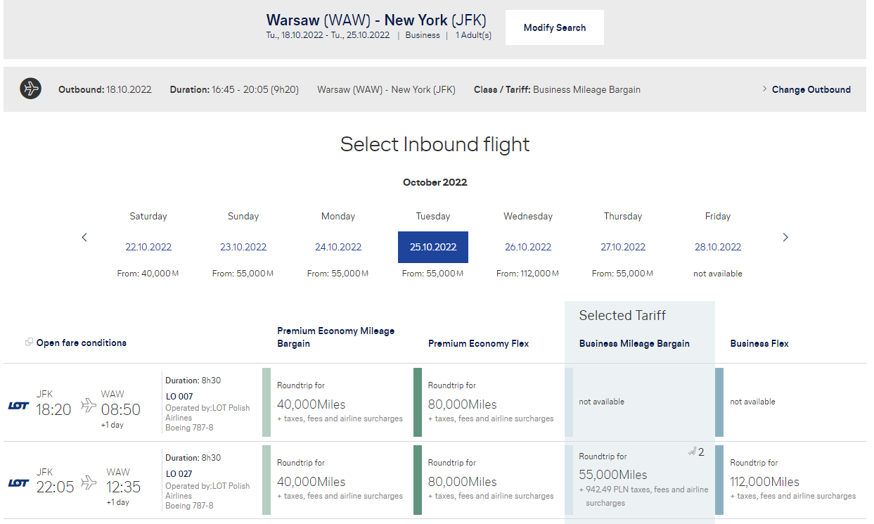Select Wednesday 26.10.2022 date
Image resolution: width=874 pixels, height=524 pixels.
528,247
